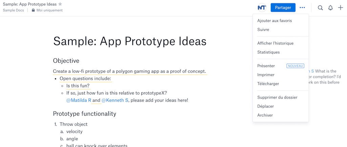Select Statistiques menu entry

click(268, 52)
